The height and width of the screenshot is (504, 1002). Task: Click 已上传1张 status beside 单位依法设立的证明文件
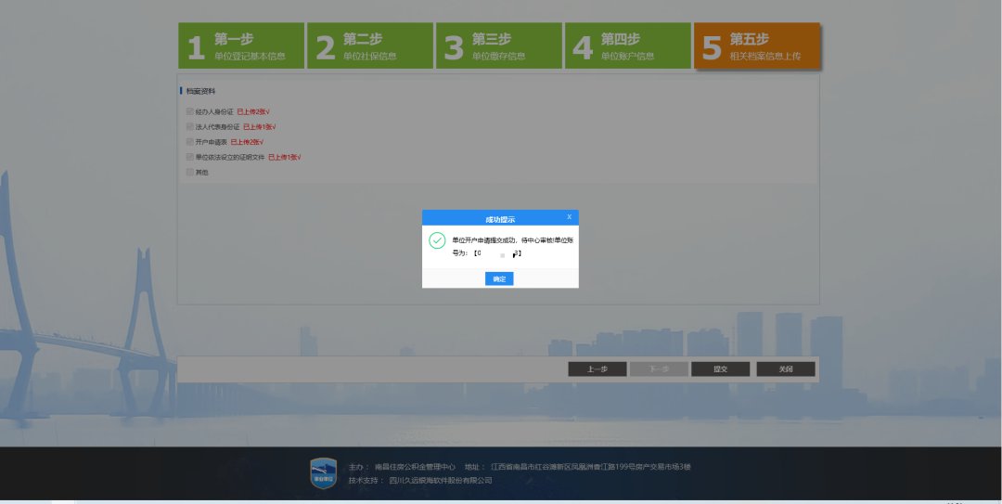(x=285, y=157)
